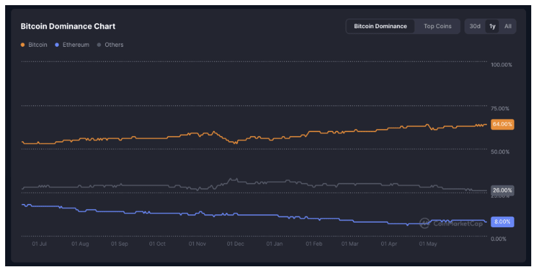Click the 01 Jan date marker
537x274 pixels.
(x=275, y=244)
